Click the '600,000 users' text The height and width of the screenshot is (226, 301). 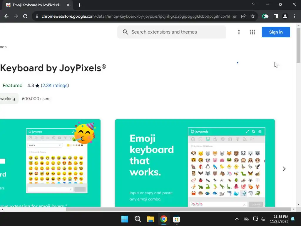36,99
